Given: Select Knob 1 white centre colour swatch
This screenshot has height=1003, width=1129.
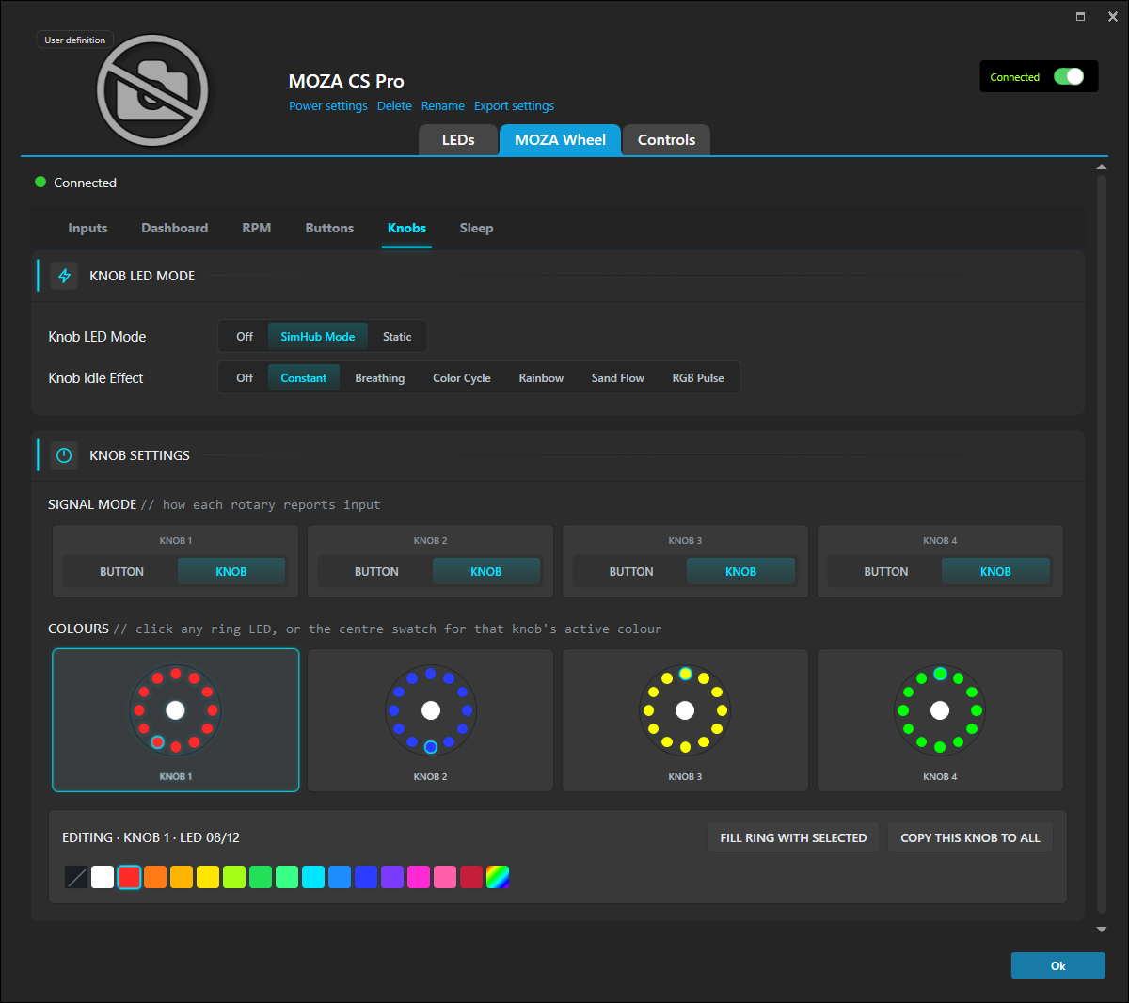Looking at the screenshot, I should [x=175, y=710].
